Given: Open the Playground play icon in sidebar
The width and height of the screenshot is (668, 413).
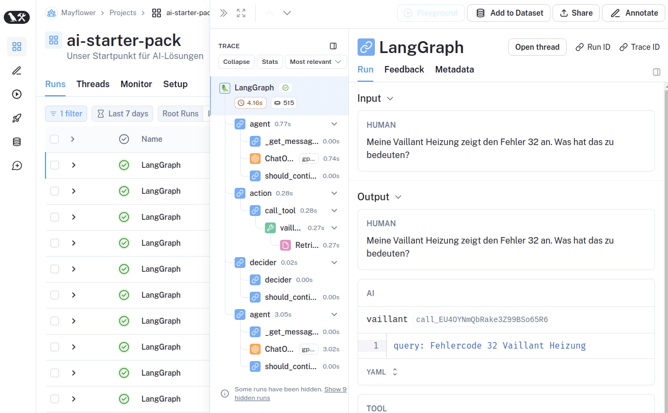Looking at the screenshot, I should coord(17,94).
